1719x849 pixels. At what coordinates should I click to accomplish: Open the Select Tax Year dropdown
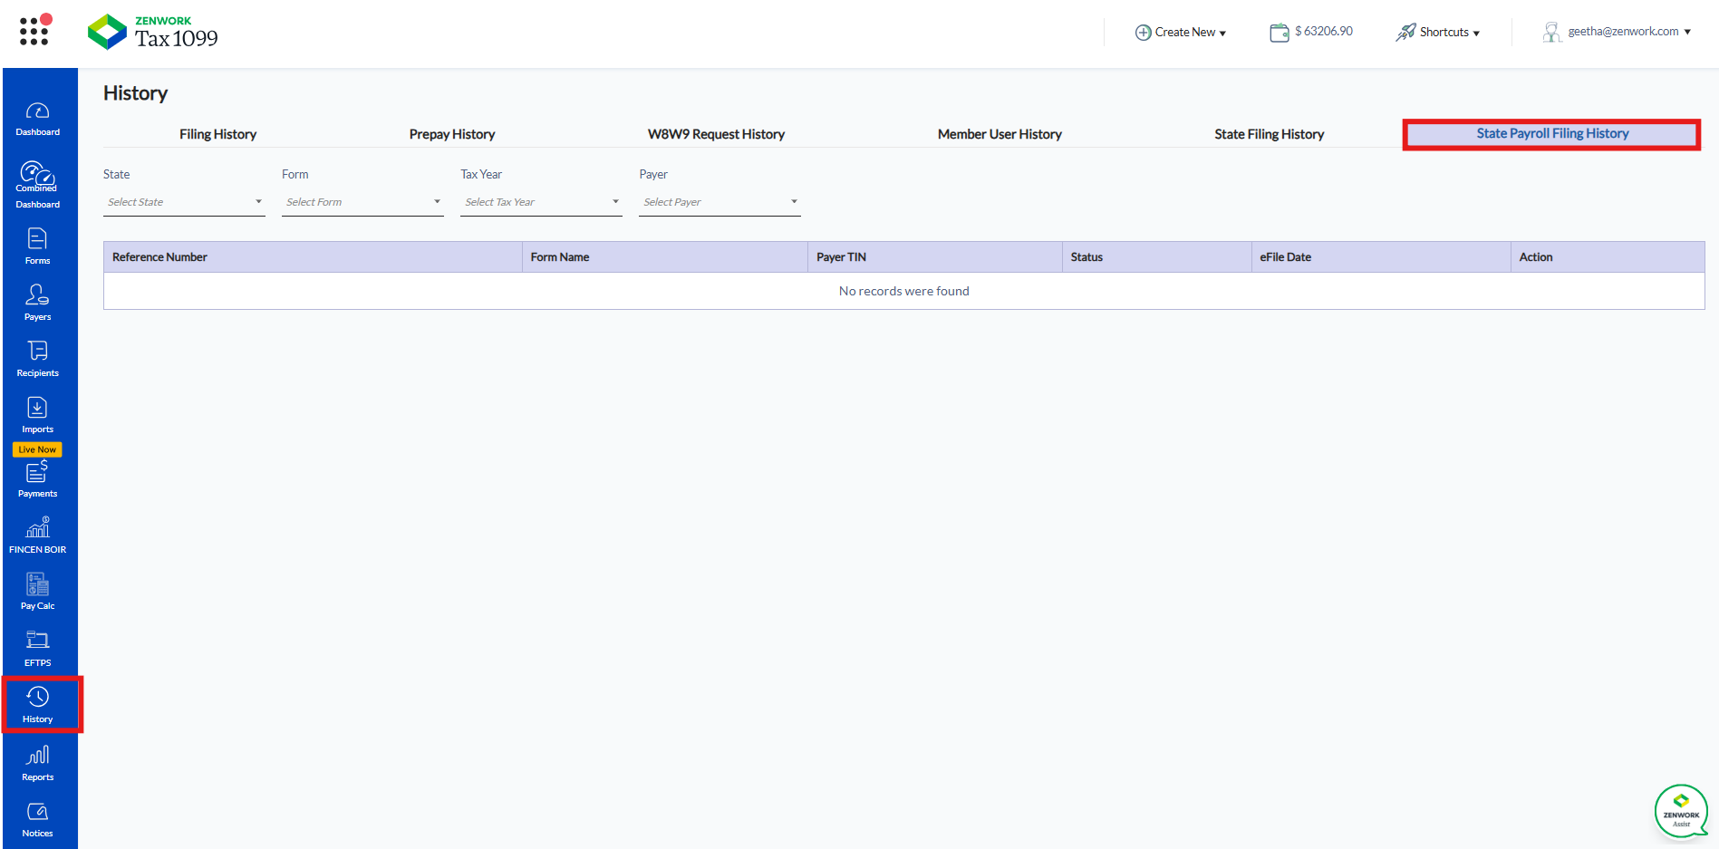tap(541, 202)
